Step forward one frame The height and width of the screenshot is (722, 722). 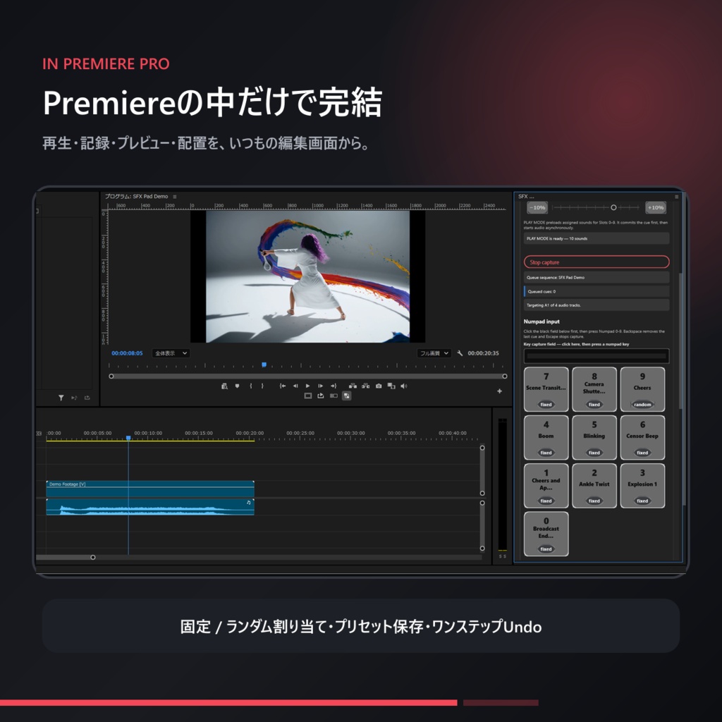coord(321,386)
